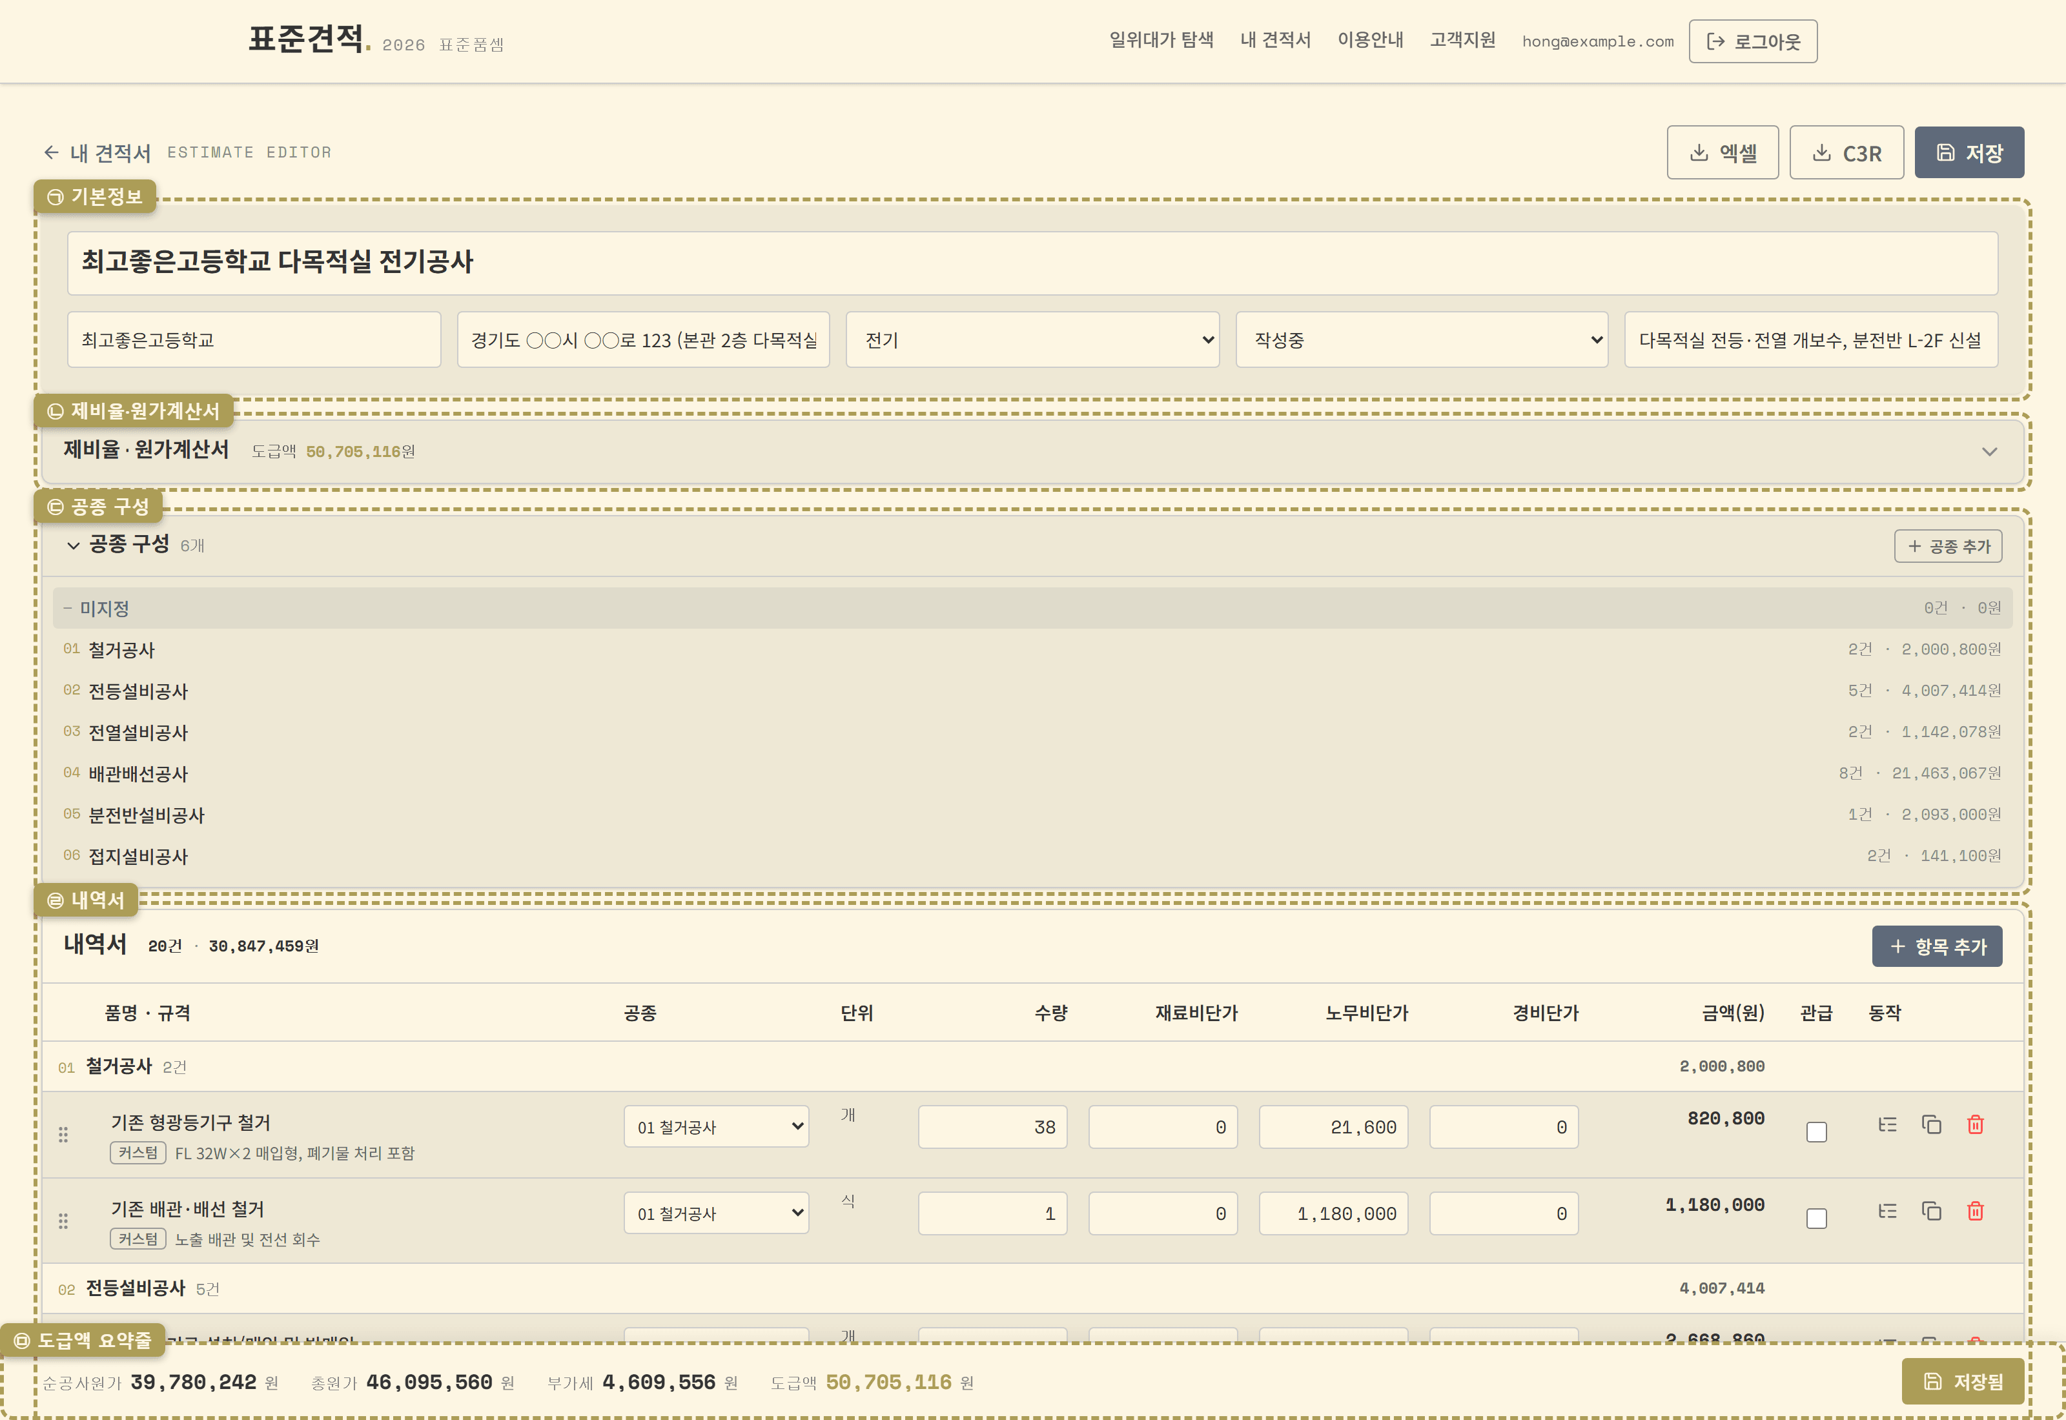2066x1420 pixels.
Task: Delete the 기존 형광등기구 철거 row
Action: (x=1975, y=1124)
